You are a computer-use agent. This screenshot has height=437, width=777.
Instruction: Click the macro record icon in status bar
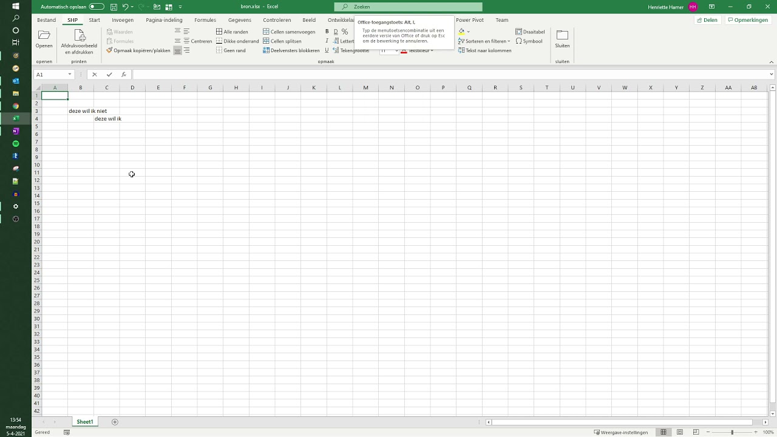pos(67,432)
